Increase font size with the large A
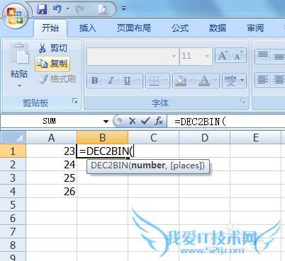This screenshot has height=261, width=285. 223,56
